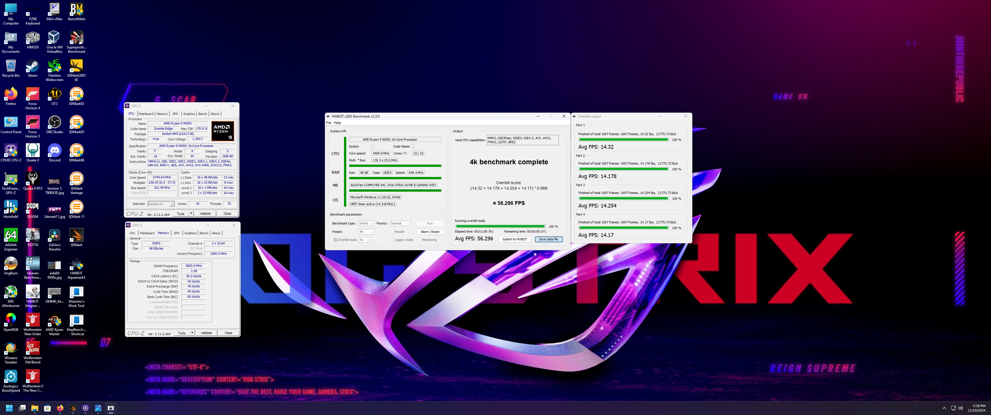Open the Preset 4k dropdown
The width and height of the screenshot is (991, 415).
366,232
